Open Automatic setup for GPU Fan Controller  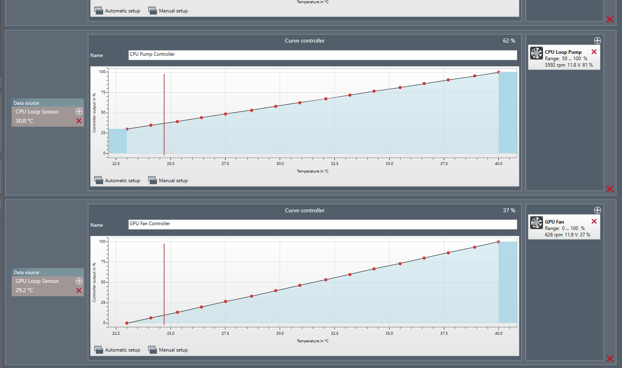coord(117,350)
